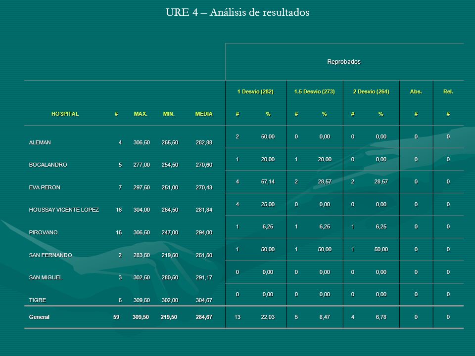
Task: Click PIROVANO's media value 294,00
Action: [204, 232]
